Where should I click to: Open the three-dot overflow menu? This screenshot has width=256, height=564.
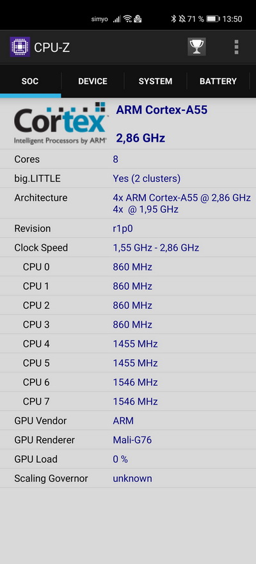point(236,47)
